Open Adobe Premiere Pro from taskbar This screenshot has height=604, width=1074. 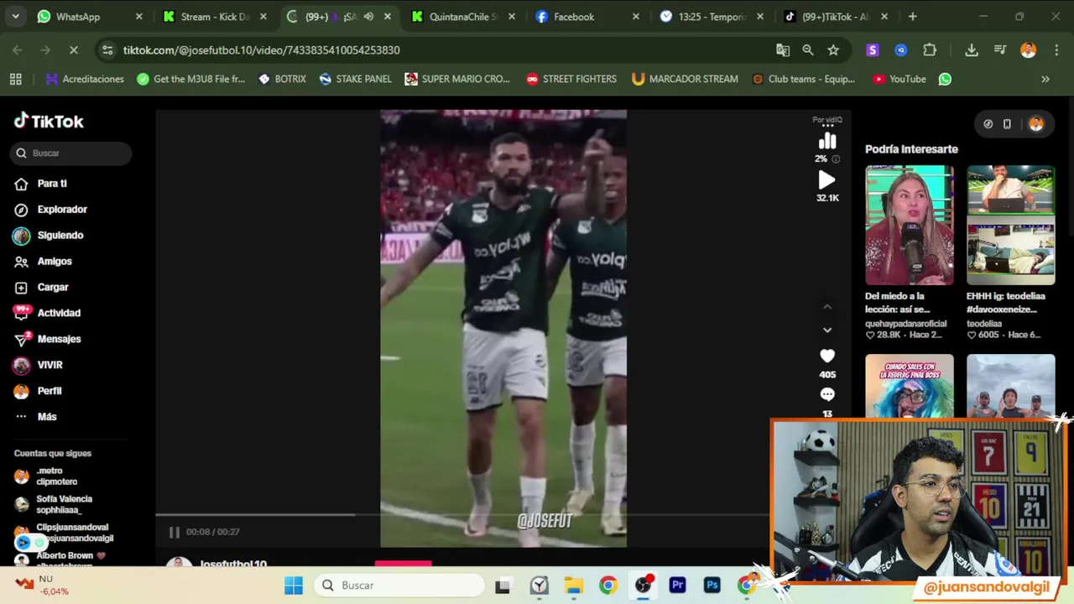coord(677,586)
